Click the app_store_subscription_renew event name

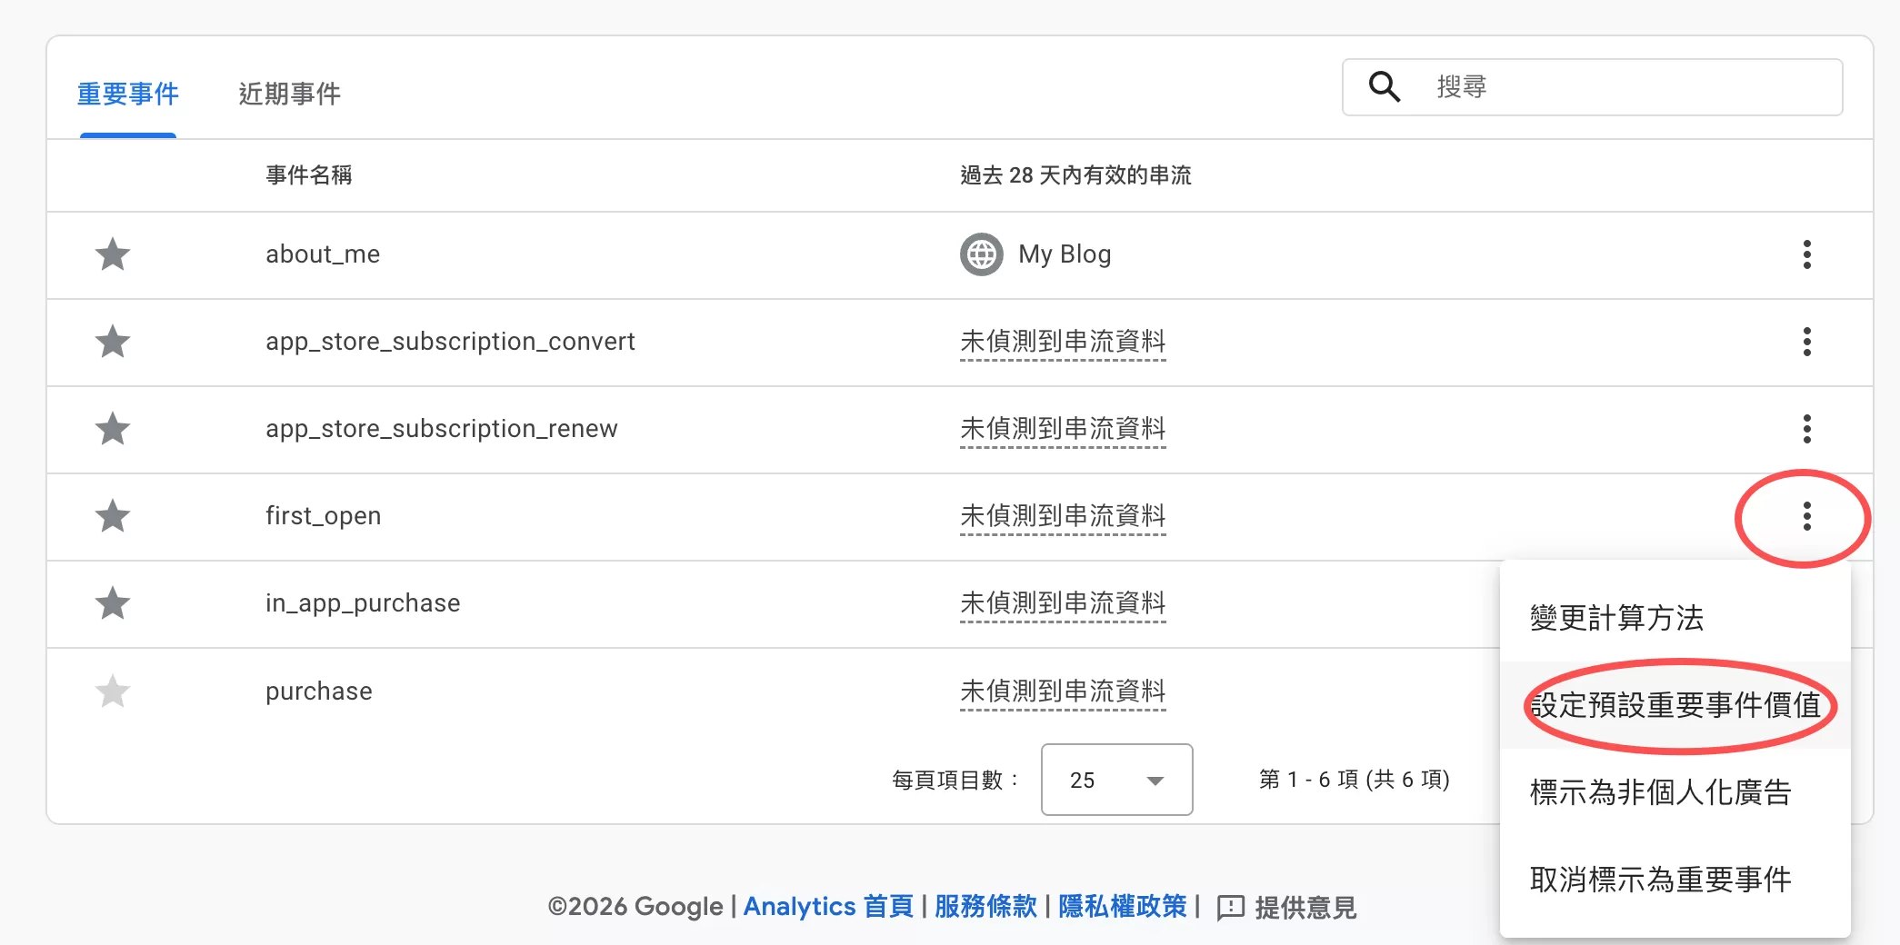[442, 429]
